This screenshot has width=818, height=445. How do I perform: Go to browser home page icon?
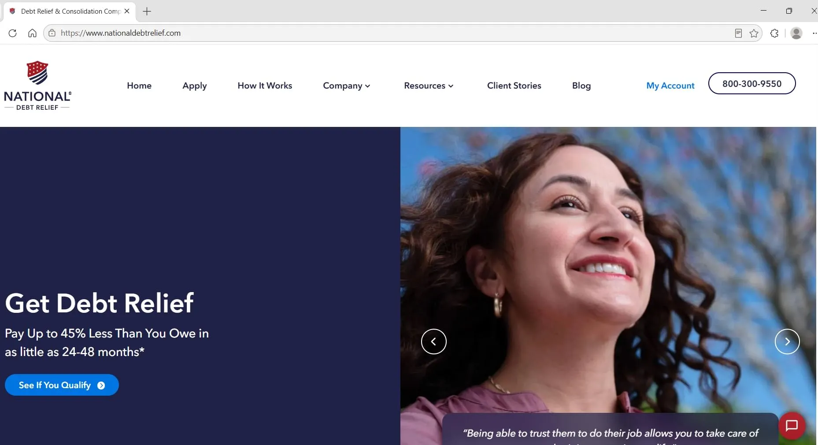click(32, 33)
